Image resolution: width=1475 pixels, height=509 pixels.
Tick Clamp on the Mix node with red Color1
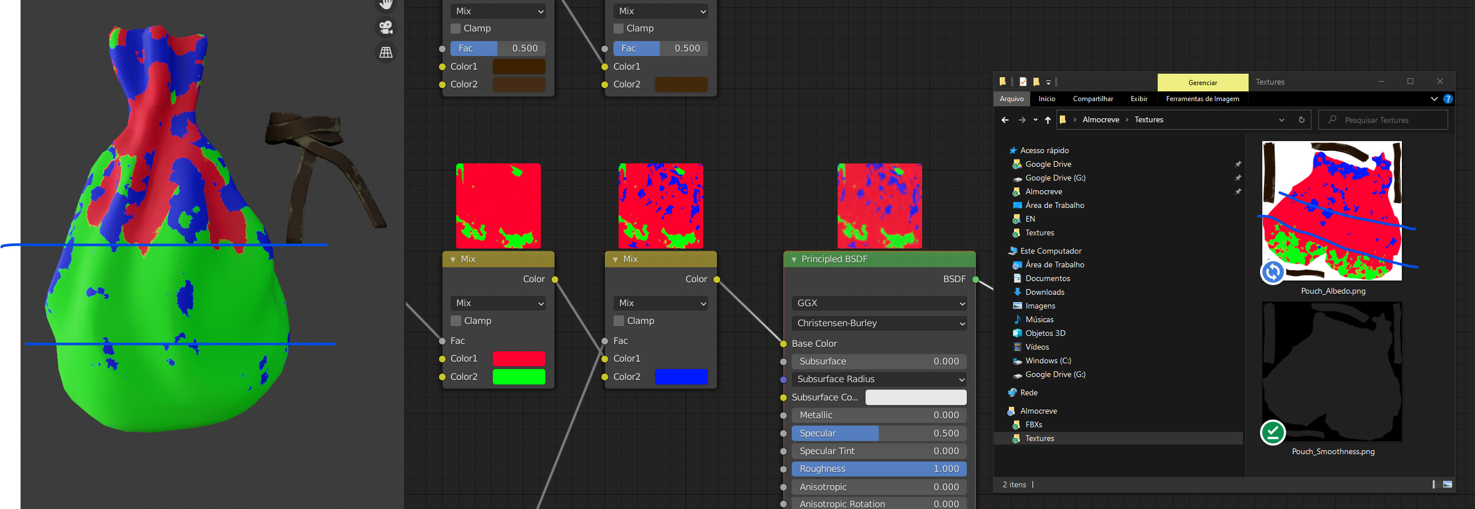tap(456, 321)
